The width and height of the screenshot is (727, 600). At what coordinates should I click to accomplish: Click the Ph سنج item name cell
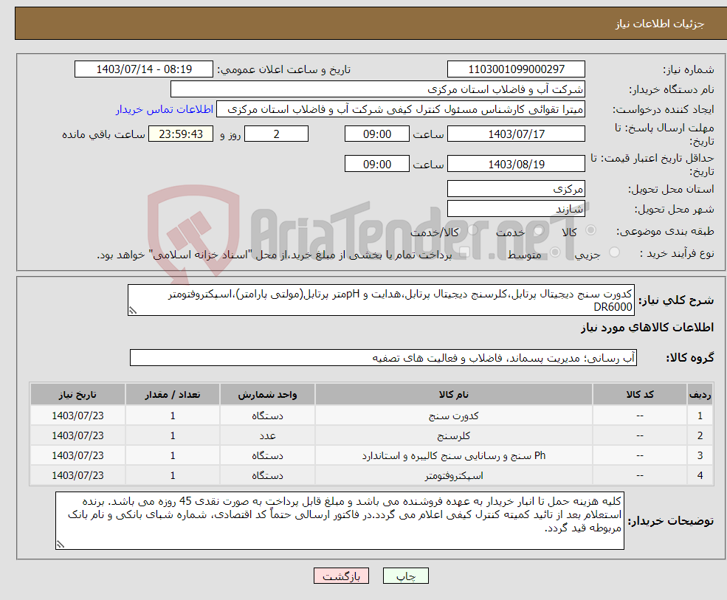click(453, 455)
